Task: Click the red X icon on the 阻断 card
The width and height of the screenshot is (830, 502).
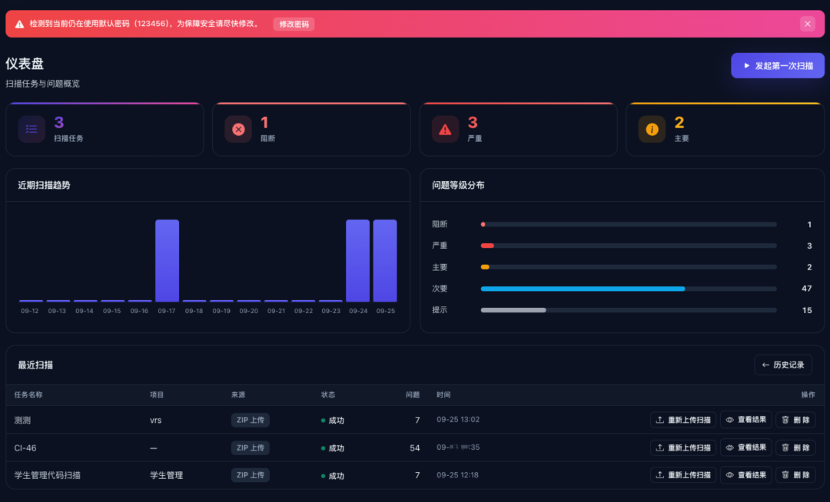Action: pyautogui.click(x=238, y=129)
